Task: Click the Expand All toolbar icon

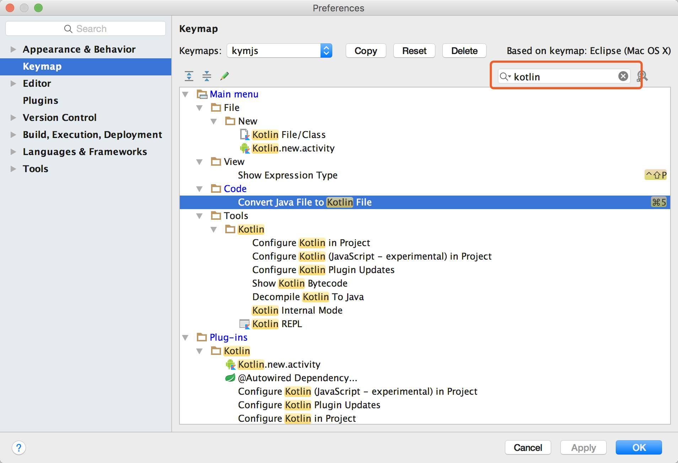Action: [189, 76]
